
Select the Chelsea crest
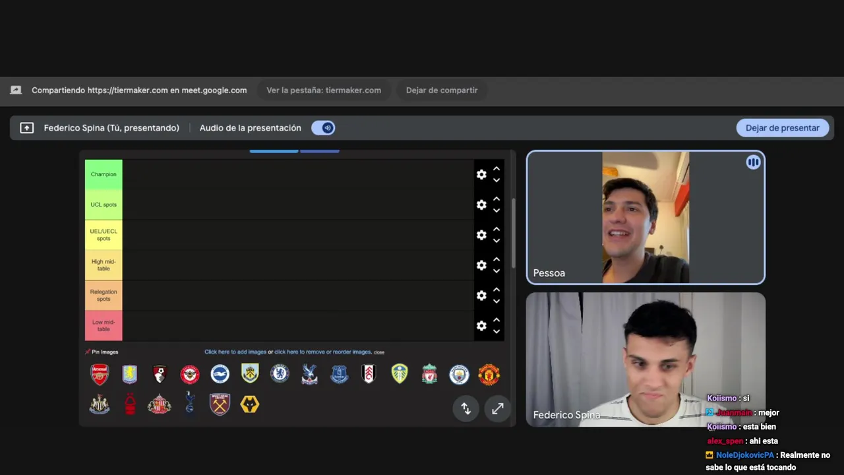[x=280, y=374]
